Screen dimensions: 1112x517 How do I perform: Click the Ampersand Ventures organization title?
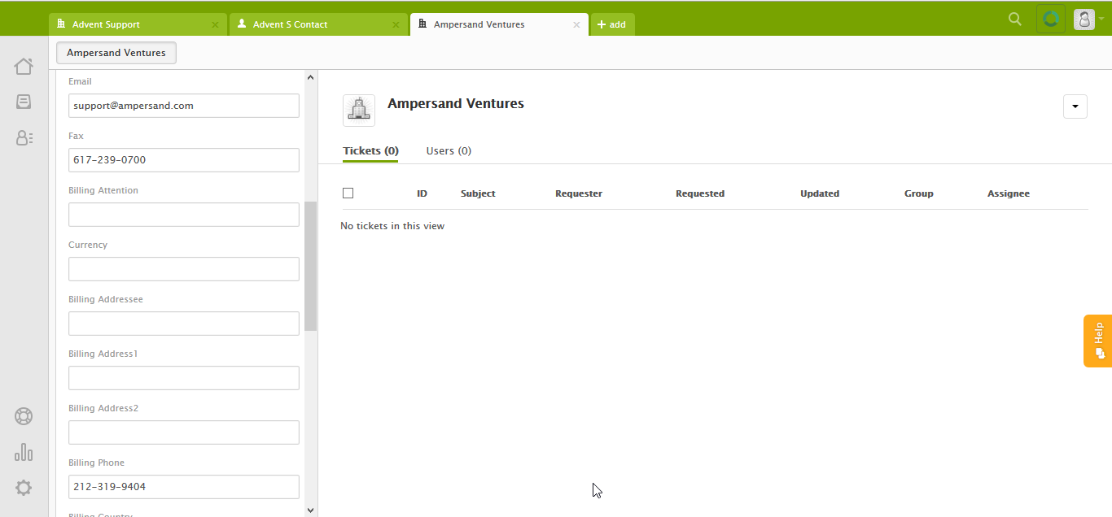[456, 103]
